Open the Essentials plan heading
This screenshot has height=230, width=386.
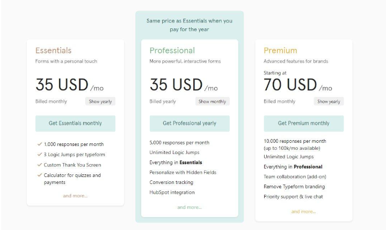53,50
